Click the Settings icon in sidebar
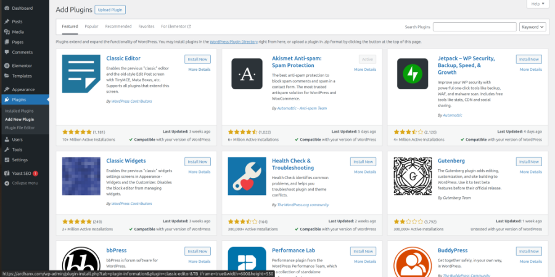This screenshot has width=555, height=277. click(x=7, y=159)
